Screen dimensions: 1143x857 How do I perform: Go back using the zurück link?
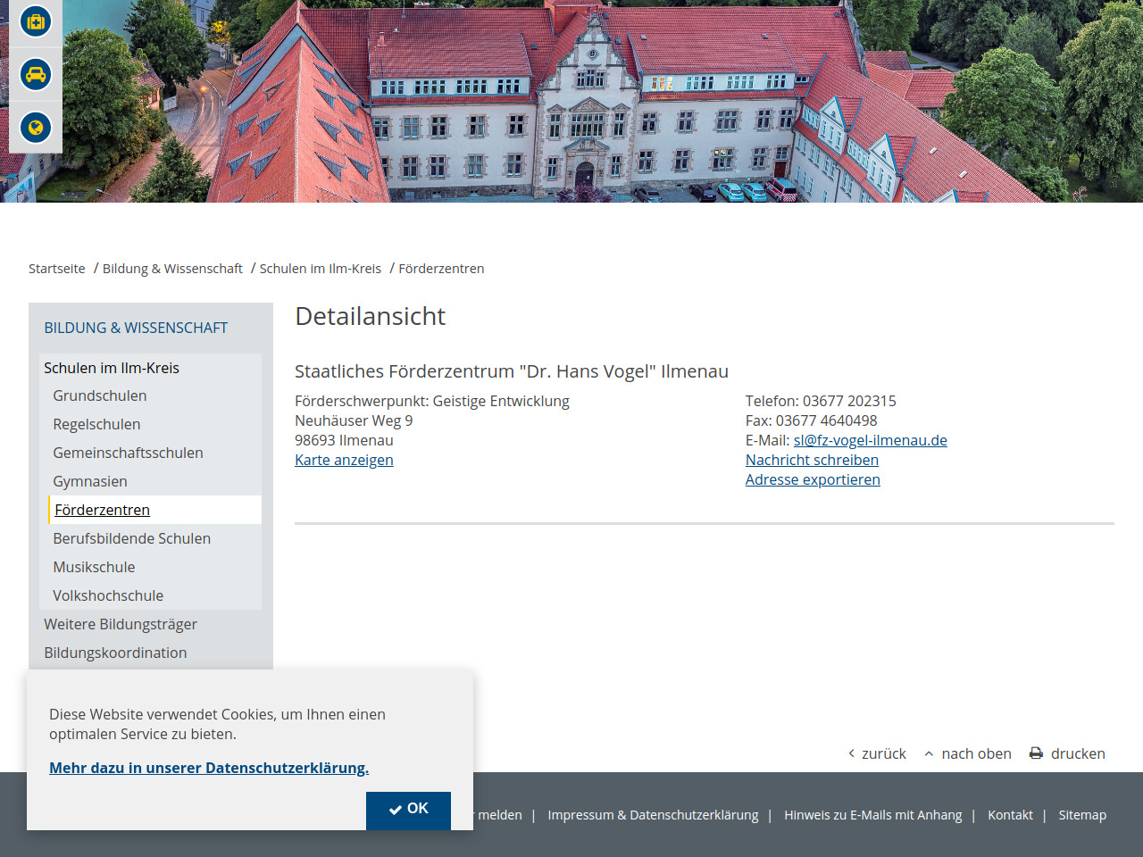[x=877, y=753]
